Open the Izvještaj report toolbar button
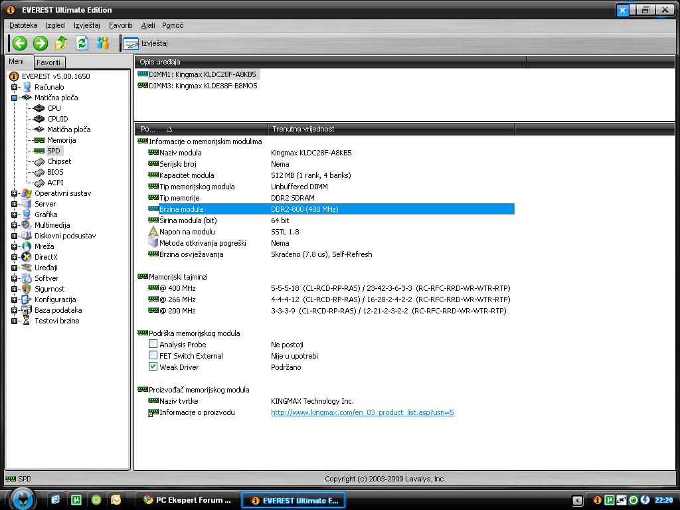 point(146,43)
